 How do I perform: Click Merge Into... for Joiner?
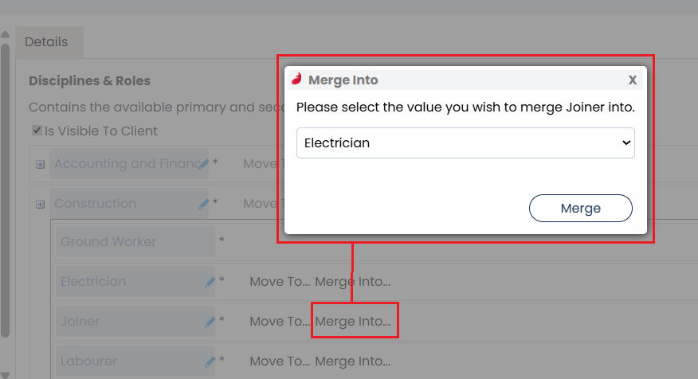click(x=353, y=322)
